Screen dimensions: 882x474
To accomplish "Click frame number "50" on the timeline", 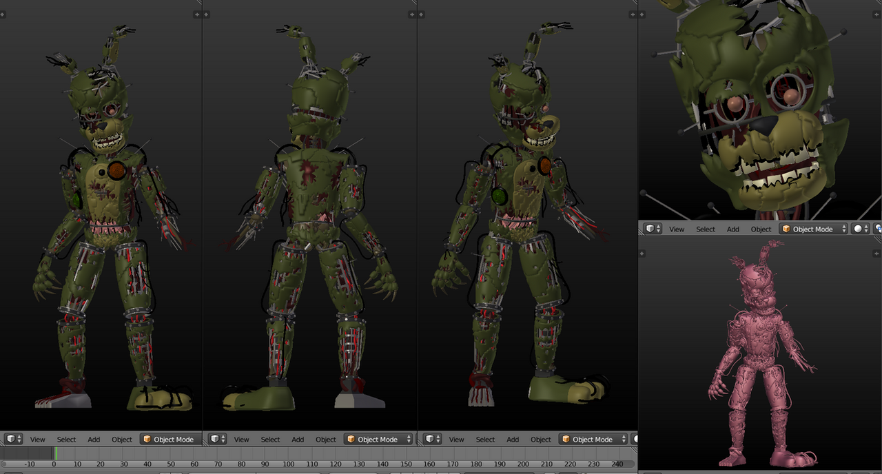I will click(171, 464).
